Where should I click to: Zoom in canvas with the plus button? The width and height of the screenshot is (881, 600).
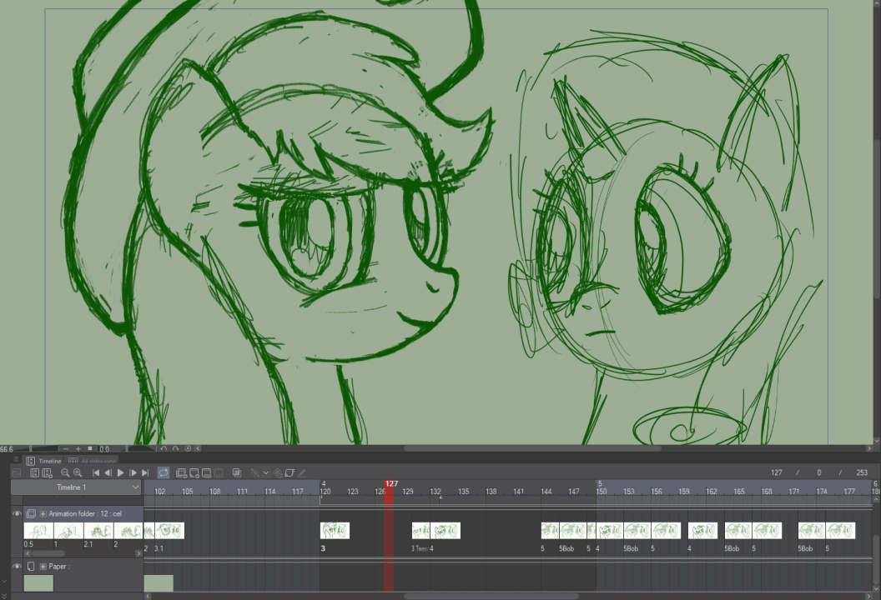(x=78, y=449)
